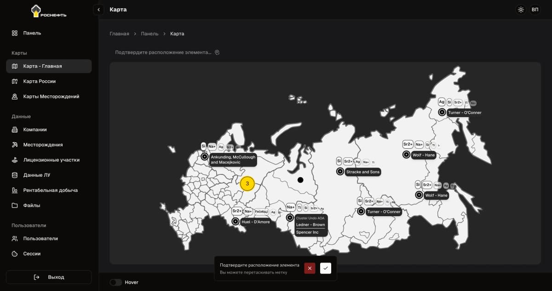Click the yellow Ledner - Brown marker label

[310, 225]
